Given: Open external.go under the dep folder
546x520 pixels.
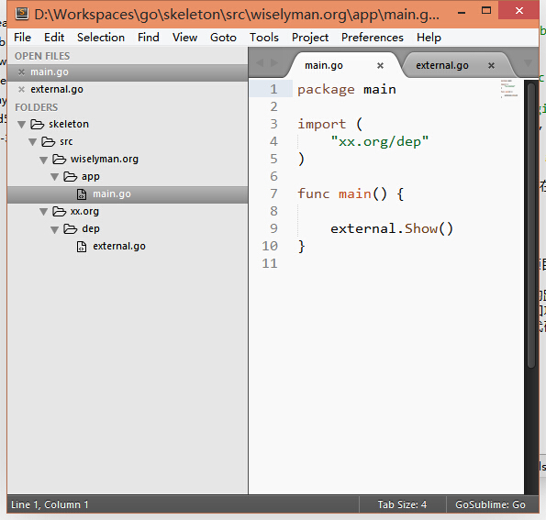Looking at the screenshot, I should click(x=119, y=246).
